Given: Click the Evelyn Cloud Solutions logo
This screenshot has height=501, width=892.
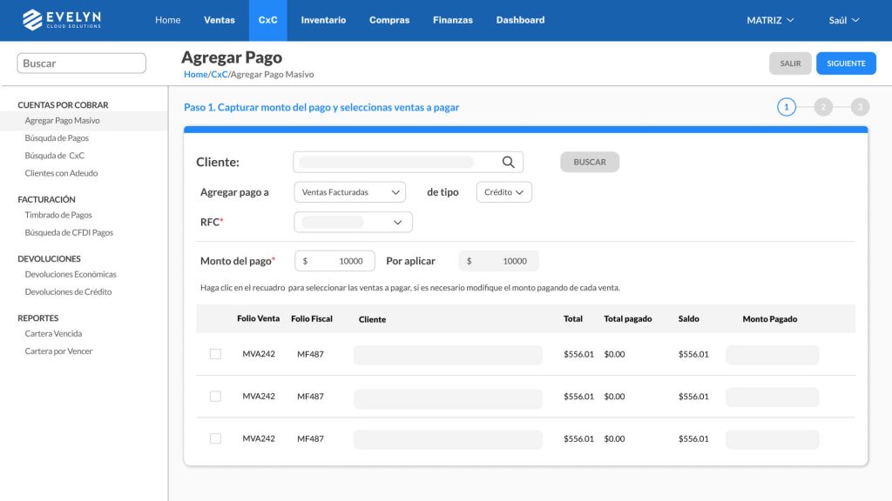Looking at the screenshot, I should 62,20.
